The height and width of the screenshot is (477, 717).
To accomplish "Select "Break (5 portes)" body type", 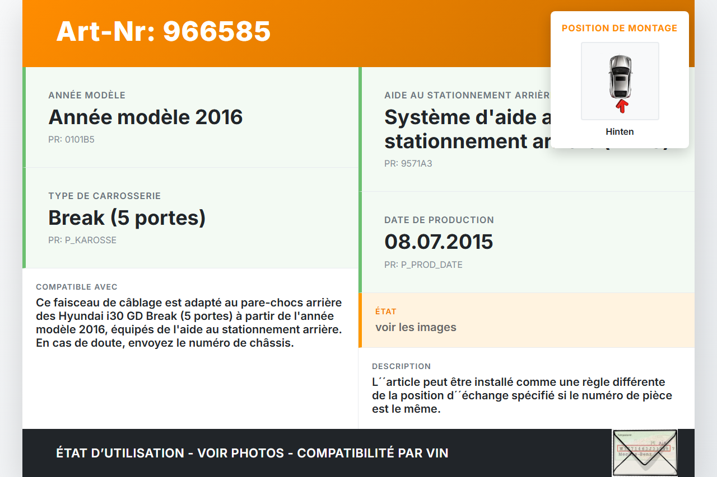I will click(127, 218).
